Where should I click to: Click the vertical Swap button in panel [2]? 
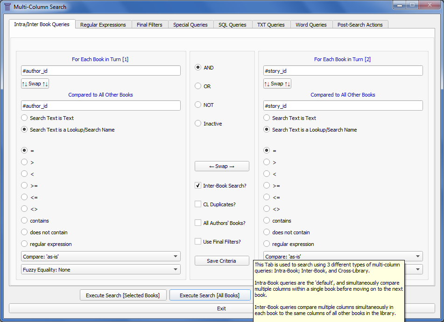tap(277, 84)
